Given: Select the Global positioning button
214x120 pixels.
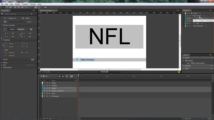Looking at the screenshot, I should tap(12, 29).
